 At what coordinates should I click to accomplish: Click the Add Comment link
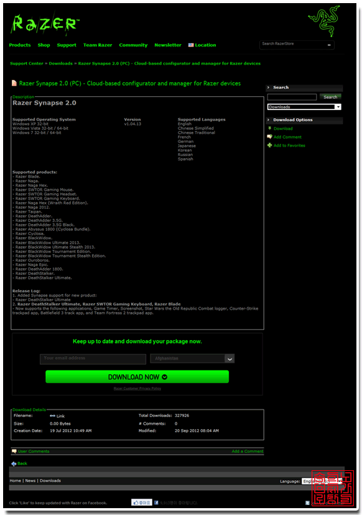(x=287, y=137)
